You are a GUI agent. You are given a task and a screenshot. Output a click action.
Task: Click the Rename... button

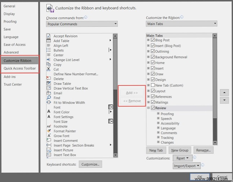click(203, 150)
